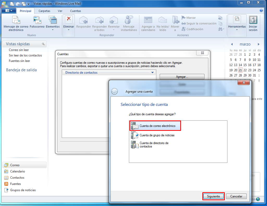
Task: Open quick access toolbar customize arrow
Action: (28, 4)
